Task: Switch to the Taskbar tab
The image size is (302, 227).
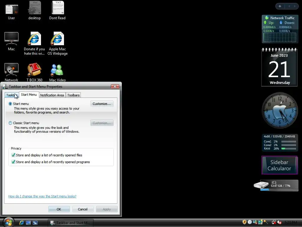Action: point(12,95)
